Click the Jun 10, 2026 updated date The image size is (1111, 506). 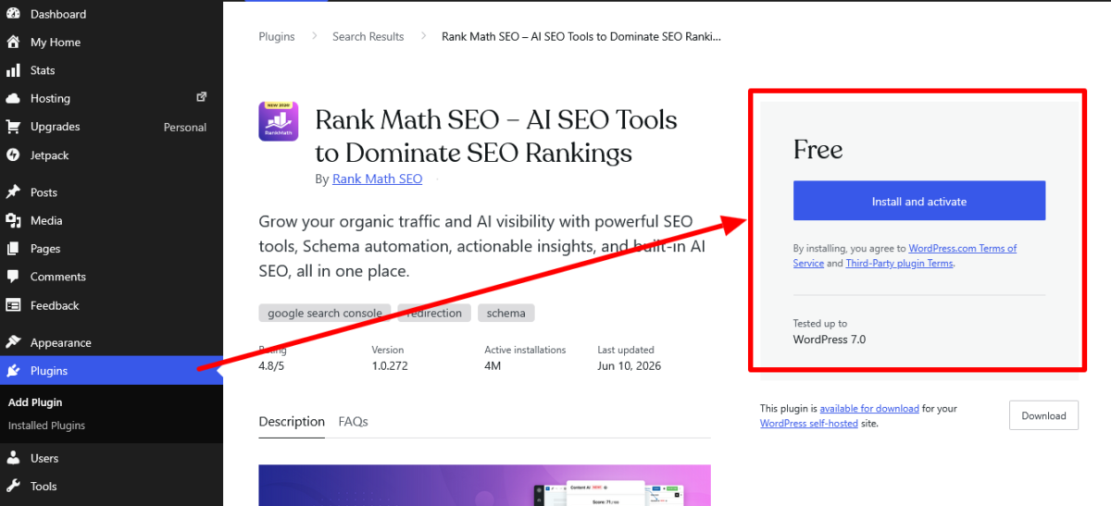pos(630,366)
